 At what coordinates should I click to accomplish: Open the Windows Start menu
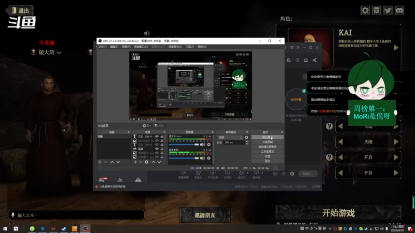(5, 228)
